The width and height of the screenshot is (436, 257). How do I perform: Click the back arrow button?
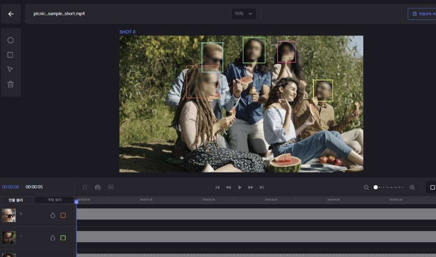[x=11, y=14]
